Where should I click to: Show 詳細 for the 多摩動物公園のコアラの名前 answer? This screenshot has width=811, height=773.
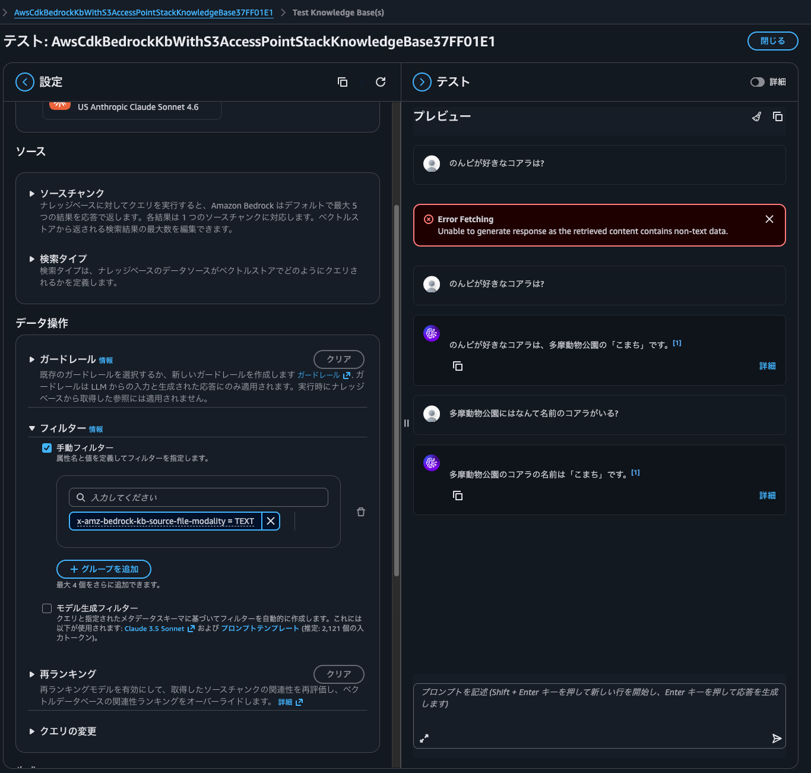[x=768, y=496]
